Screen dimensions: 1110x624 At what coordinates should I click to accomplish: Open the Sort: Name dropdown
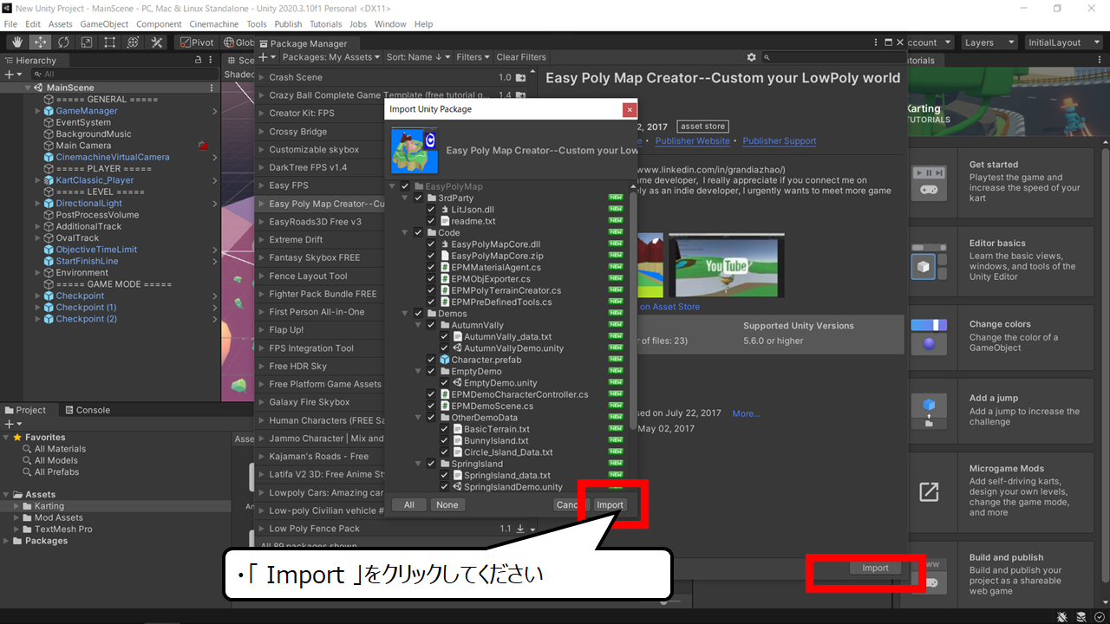click(419, 57)
